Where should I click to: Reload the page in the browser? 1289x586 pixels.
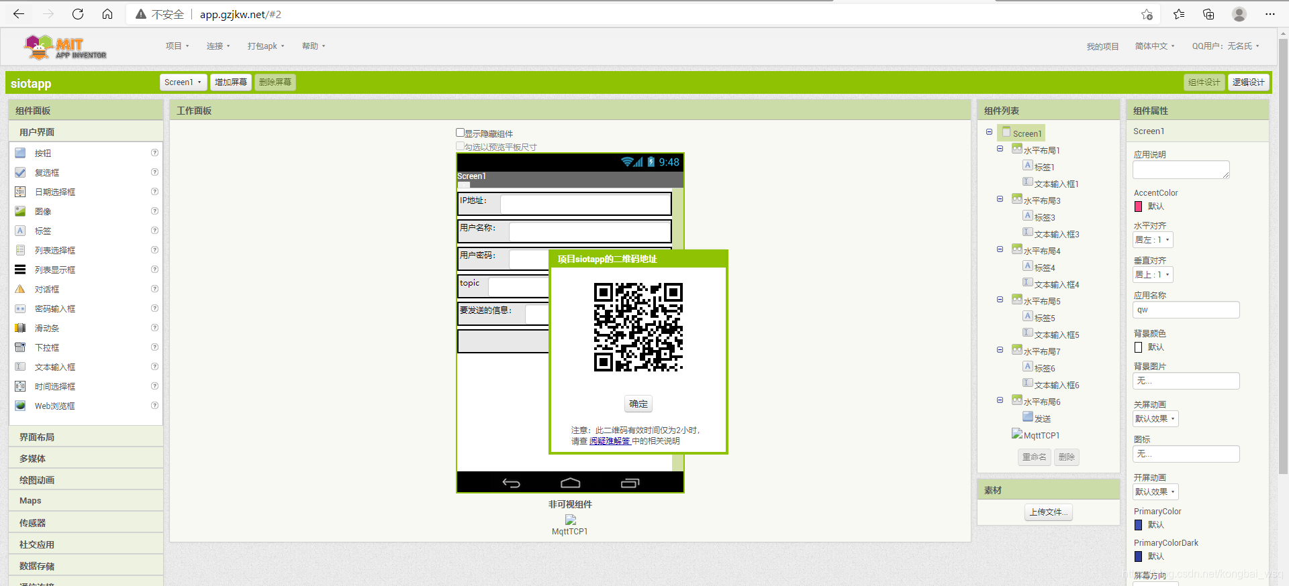point(78,14)
